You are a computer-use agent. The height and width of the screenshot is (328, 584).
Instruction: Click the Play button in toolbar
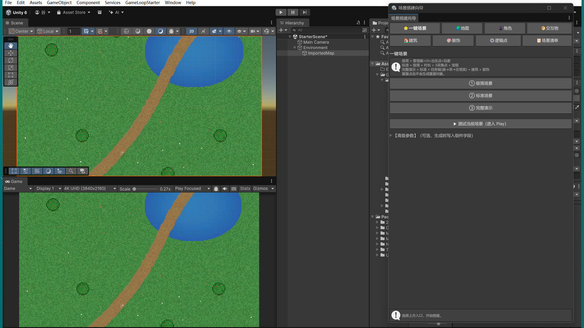pyautogui.click(x=281, y=12)
